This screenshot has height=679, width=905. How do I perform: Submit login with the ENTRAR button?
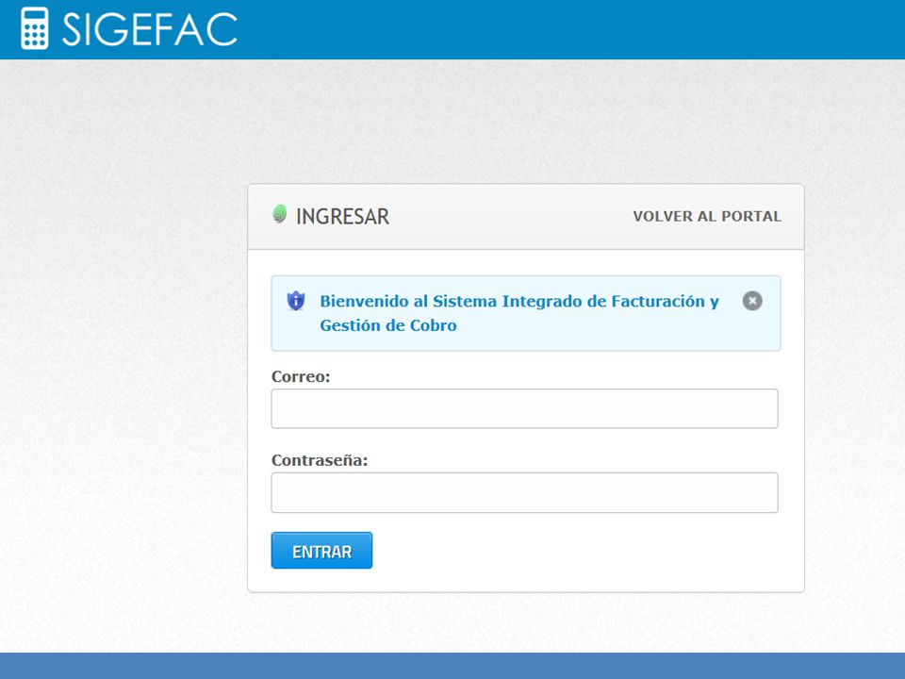[x=321, y=551]
